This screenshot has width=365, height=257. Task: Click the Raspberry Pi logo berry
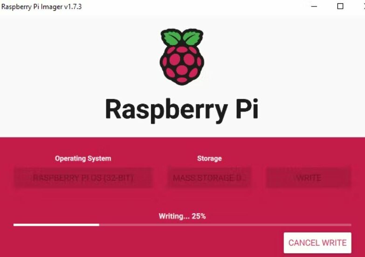pos(182,65)
